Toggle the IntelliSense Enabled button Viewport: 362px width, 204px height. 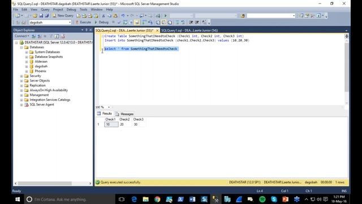coord(137,23)
